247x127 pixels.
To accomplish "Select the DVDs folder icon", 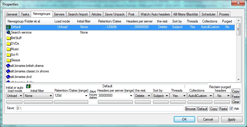I will tap(8, 44).
